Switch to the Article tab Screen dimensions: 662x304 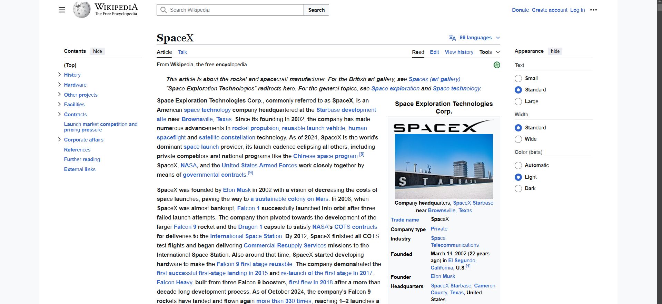click(164, 52)
